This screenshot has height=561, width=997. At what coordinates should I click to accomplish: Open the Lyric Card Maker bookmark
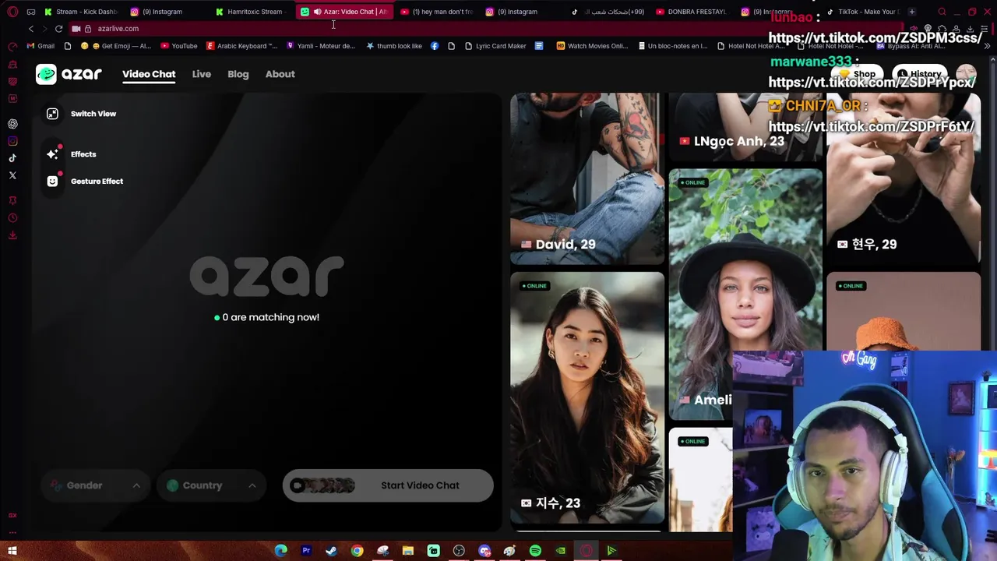(x=495, y=46)
